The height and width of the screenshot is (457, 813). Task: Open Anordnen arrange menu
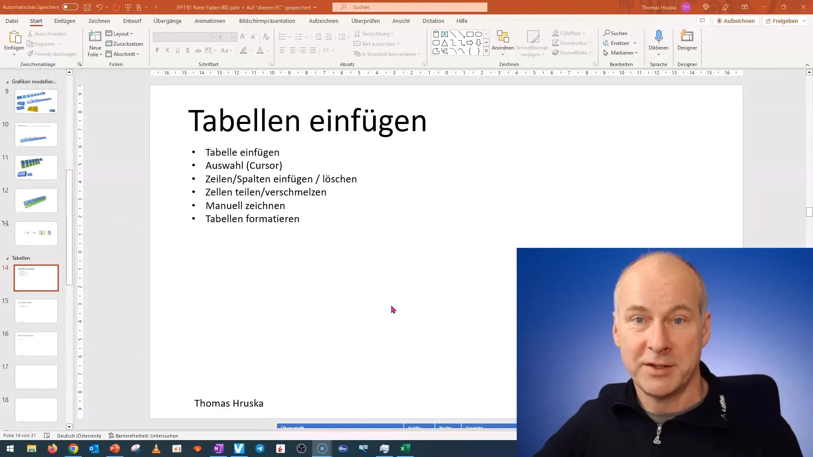coord(503,43)
